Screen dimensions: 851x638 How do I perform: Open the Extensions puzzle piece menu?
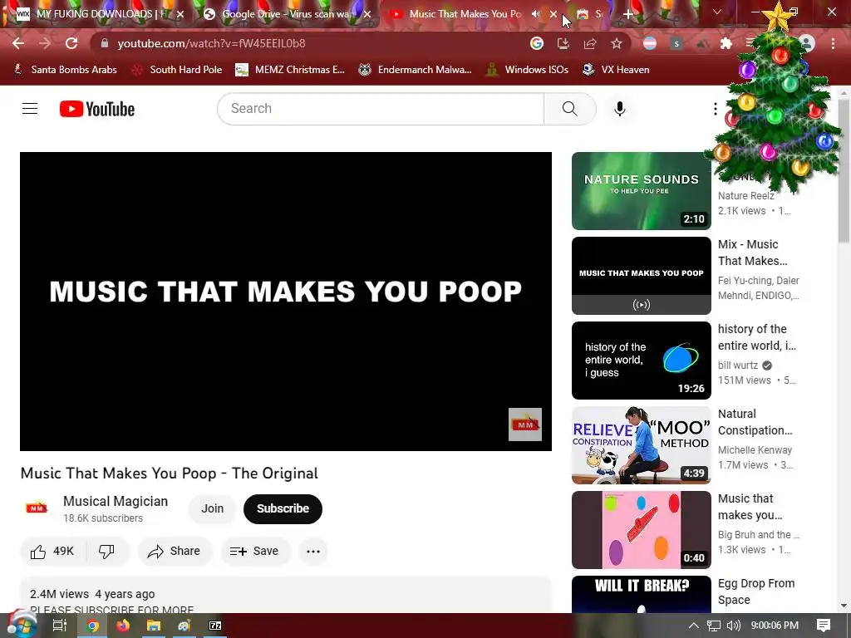pyautogui.click(x=726, y=43)
